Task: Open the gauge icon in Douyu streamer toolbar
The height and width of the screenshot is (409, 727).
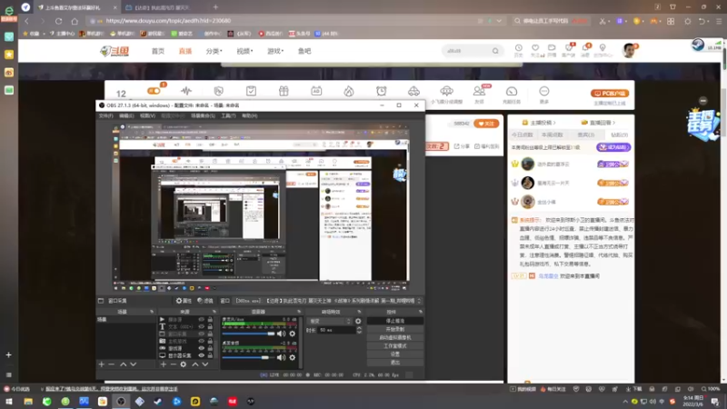Action: click(x=512, y=91)
